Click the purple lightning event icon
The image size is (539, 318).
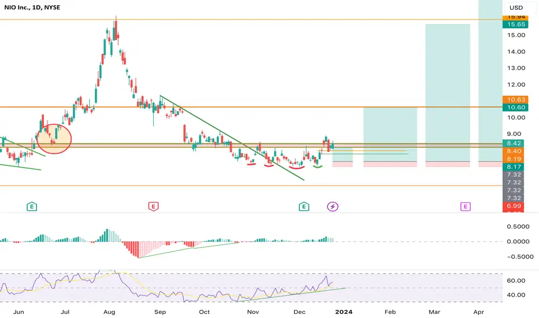(x=333, y=206)
